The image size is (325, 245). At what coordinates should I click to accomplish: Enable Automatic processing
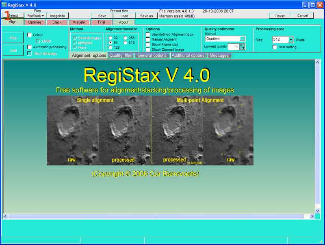[x=29, y=47]
